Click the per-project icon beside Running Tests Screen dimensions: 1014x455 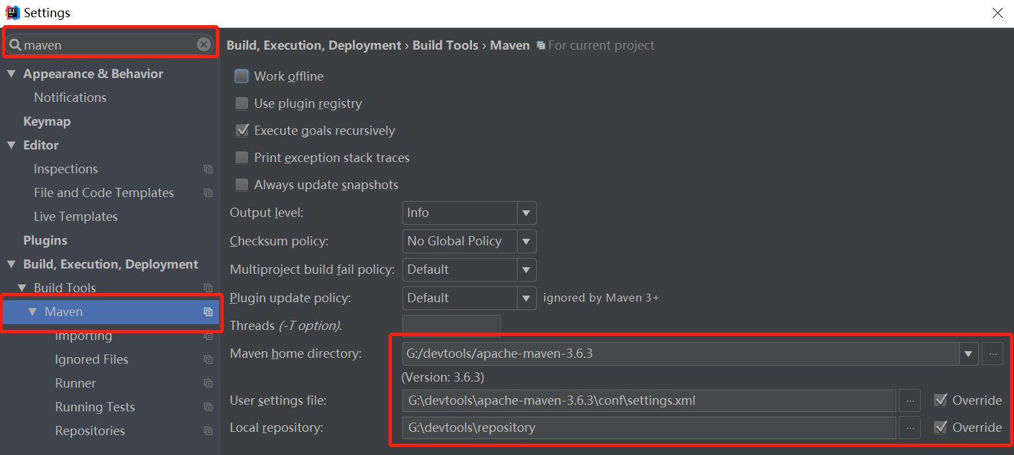208,407
